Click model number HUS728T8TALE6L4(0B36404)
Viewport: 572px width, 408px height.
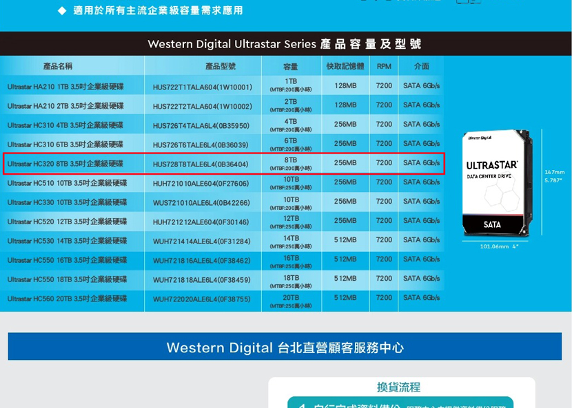click(x=201, y=164)
